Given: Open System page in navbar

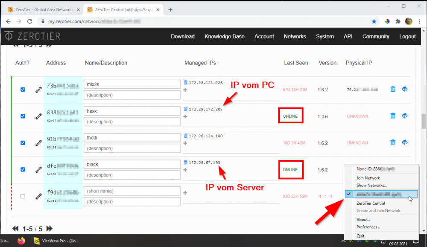Looking at the screenshot, I should coord(325,36).
